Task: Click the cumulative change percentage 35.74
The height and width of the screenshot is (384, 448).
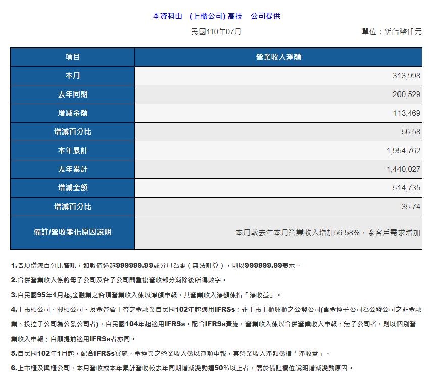Action: tap(411, 207)
